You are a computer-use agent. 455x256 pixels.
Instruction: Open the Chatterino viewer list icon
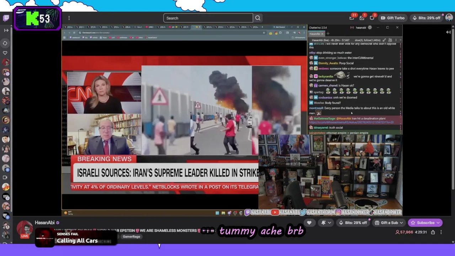(390, 40)
